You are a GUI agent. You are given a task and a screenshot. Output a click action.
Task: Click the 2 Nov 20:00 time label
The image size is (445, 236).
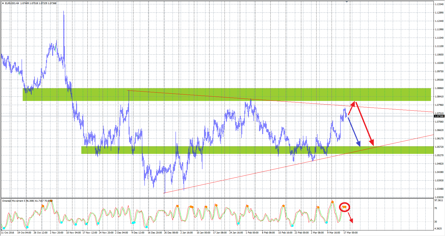tap(57, 233)
